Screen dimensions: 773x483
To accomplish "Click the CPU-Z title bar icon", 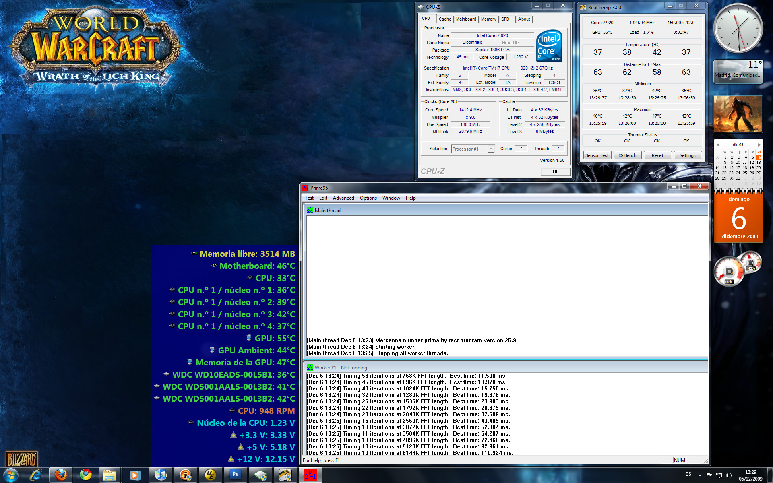I will coord(421,7).
